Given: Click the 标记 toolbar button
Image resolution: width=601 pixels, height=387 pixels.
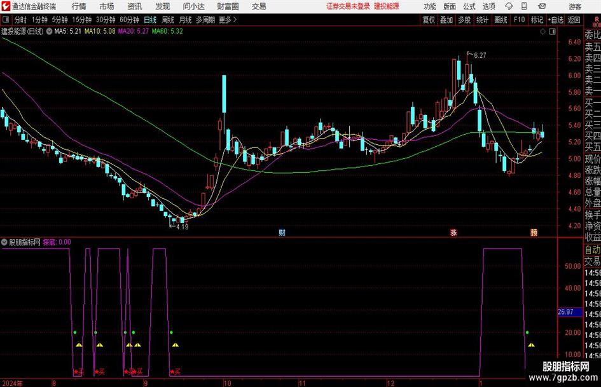Looking at the screenshot, I should (x=537, y=20).
